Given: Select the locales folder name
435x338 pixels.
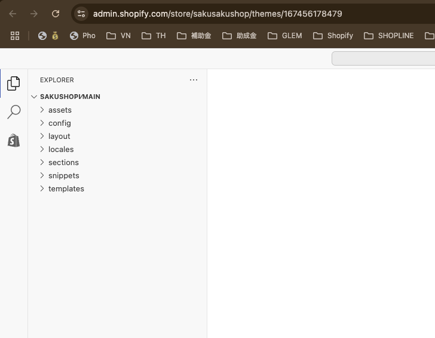Looking at the screenshot, I should (61, 150).
